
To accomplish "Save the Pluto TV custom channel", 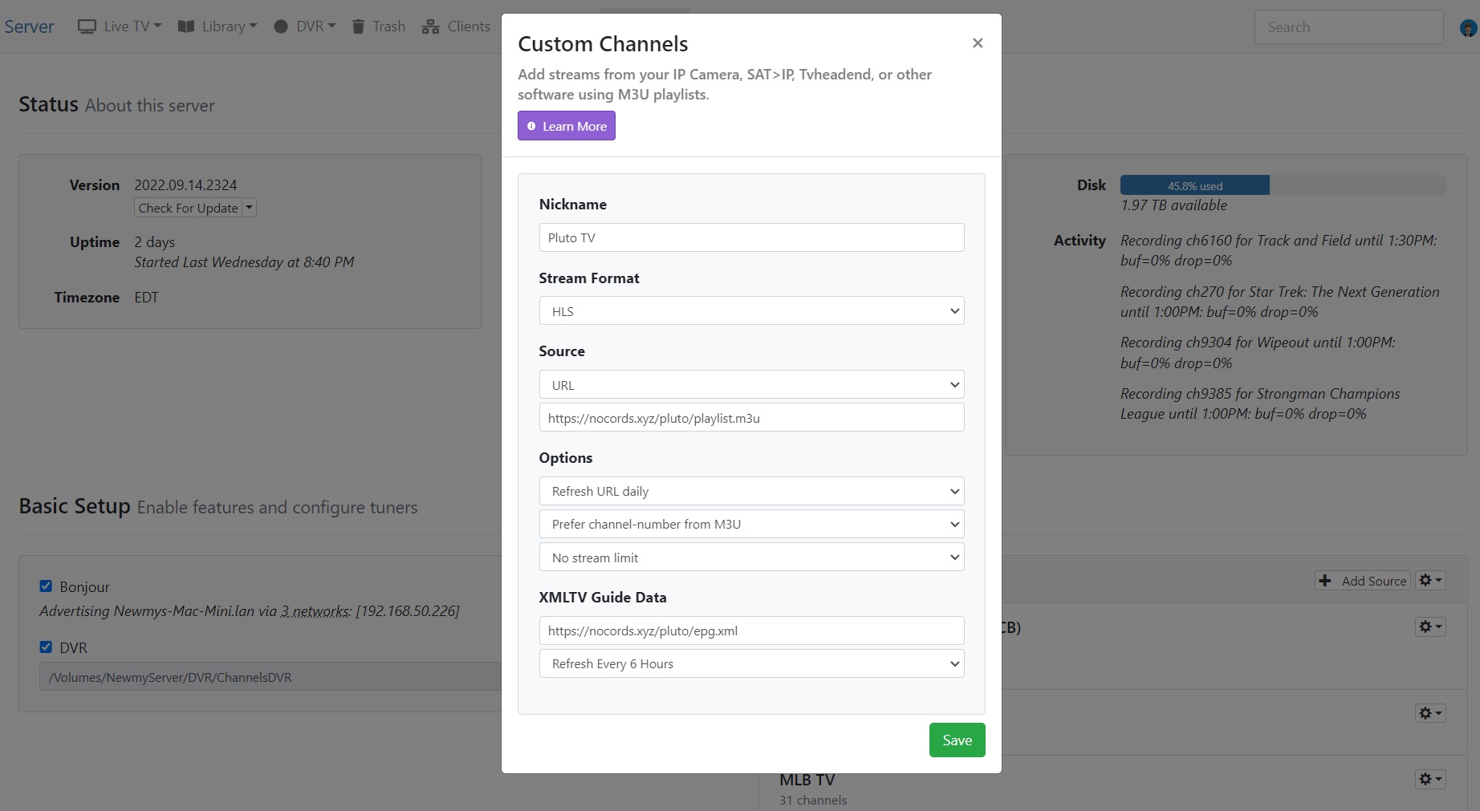I will 957,739.
